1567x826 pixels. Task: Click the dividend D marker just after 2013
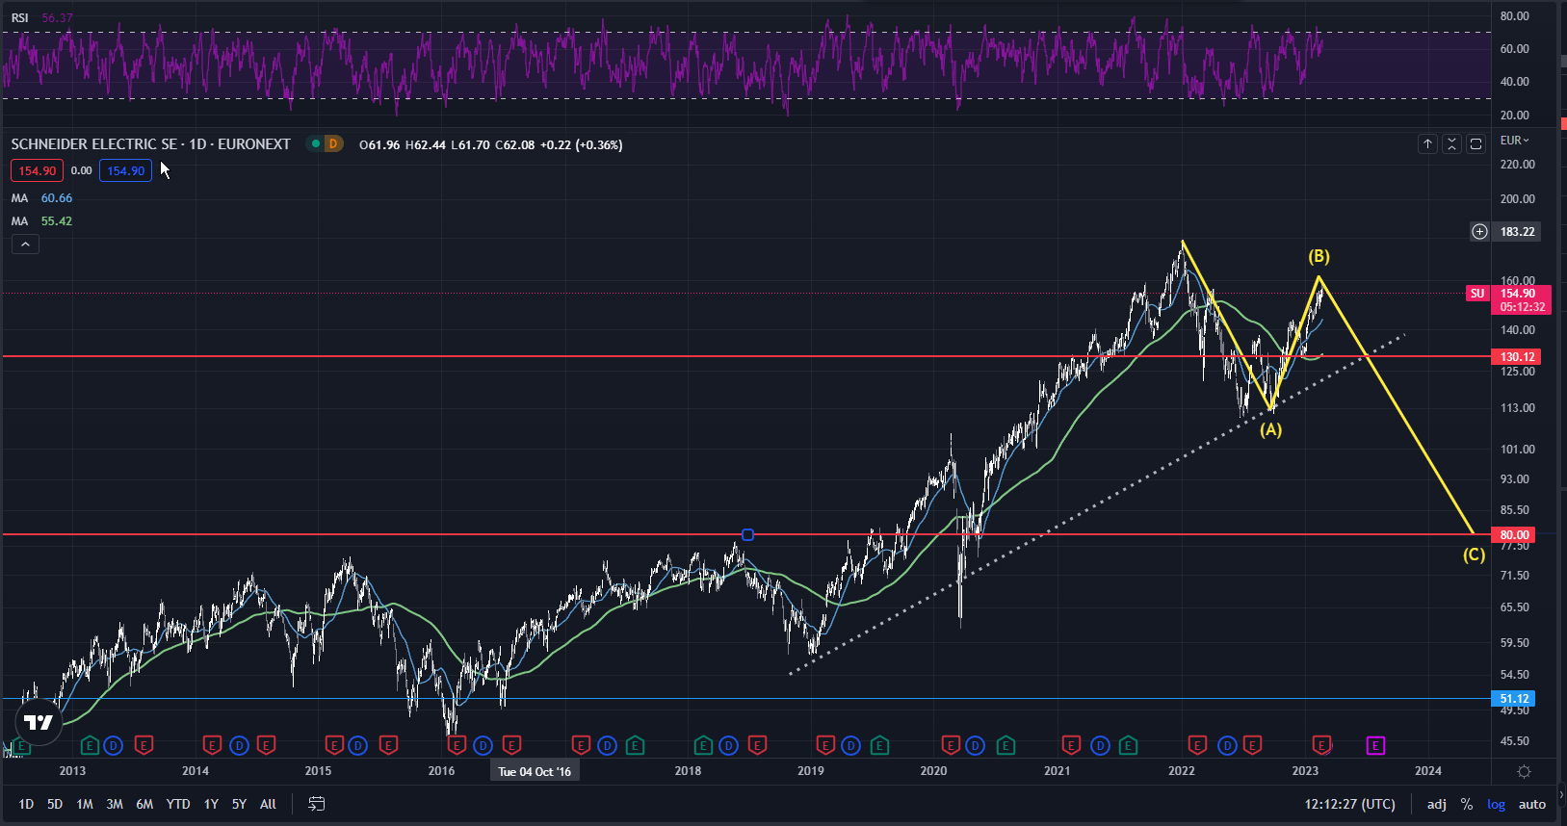click(x=114, y=745)
